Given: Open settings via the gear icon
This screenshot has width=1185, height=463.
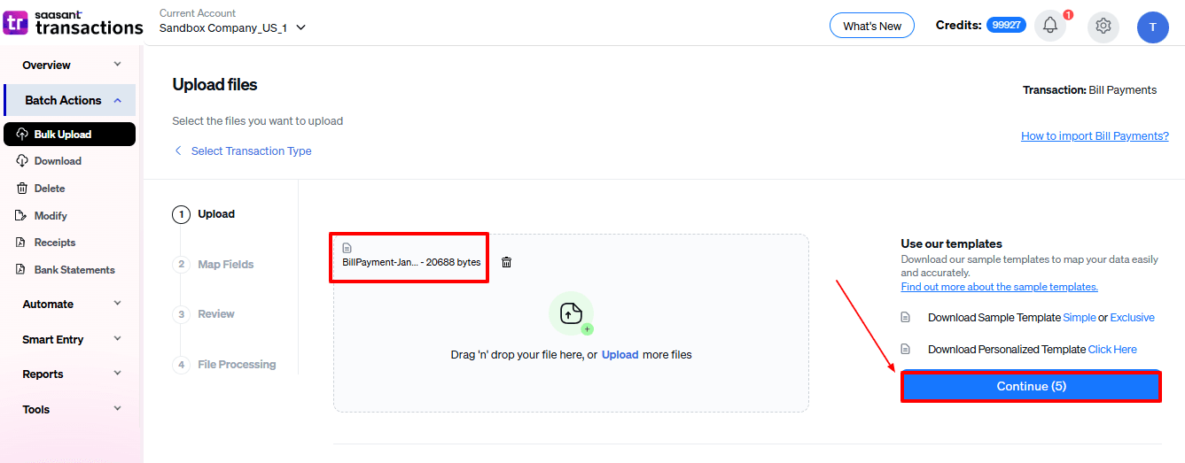Looking at the screenshot, I should 1103,26.
